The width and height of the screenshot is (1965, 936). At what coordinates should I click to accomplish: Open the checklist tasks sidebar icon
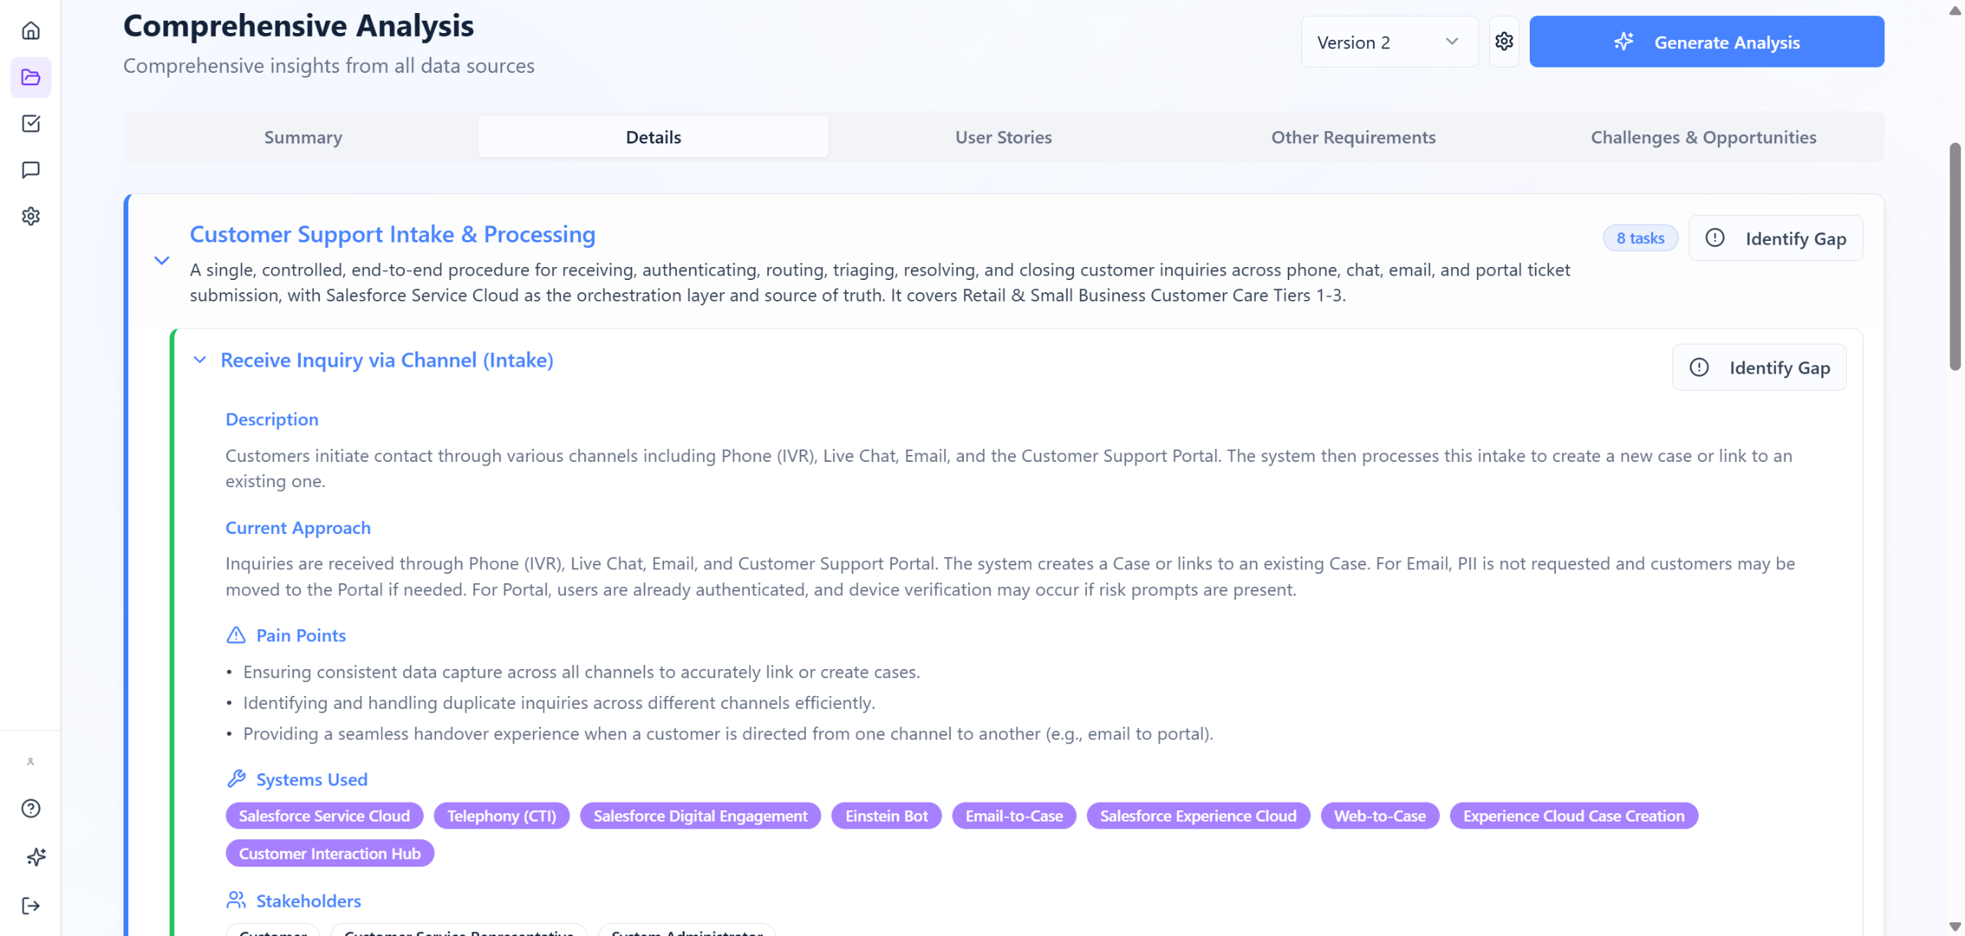pos(31,124)
